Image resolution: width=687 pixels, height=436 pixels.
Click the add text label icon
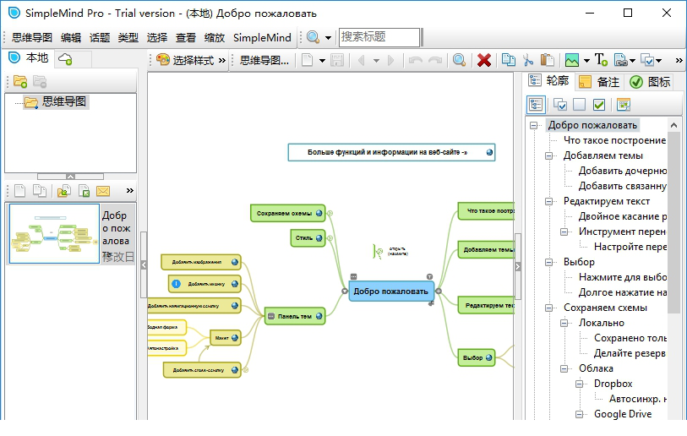tap(601, 60)
